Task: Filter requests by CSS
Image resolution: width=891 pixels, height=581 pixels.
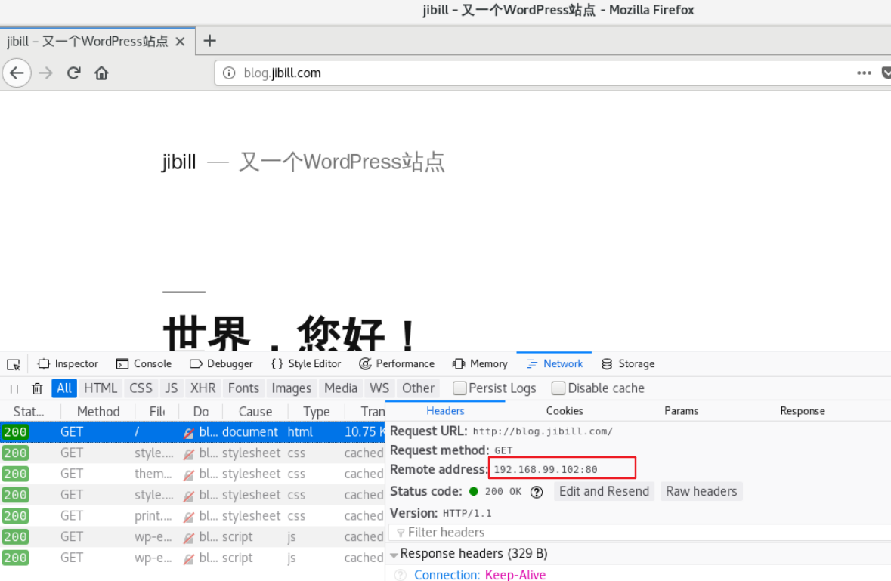Action: [x=141, y=388]
